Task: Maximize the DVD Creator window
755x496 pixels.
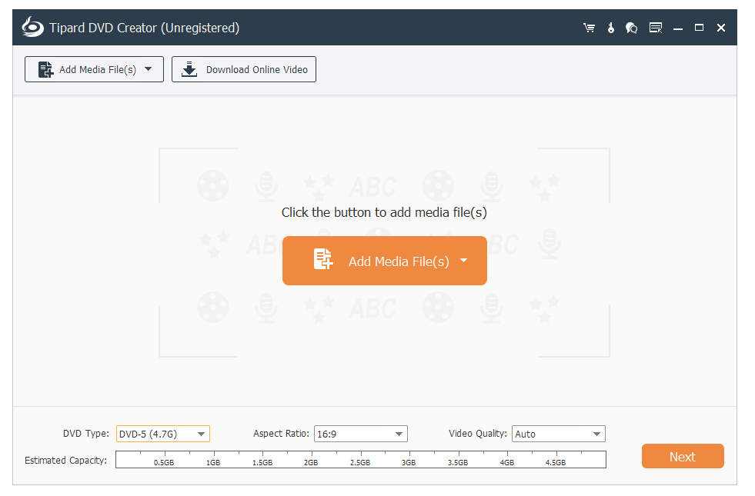Action: click(x=699, y=28)
